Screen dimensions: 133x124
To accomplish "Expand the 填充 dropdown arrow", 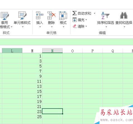I will (x=86, y=20).
